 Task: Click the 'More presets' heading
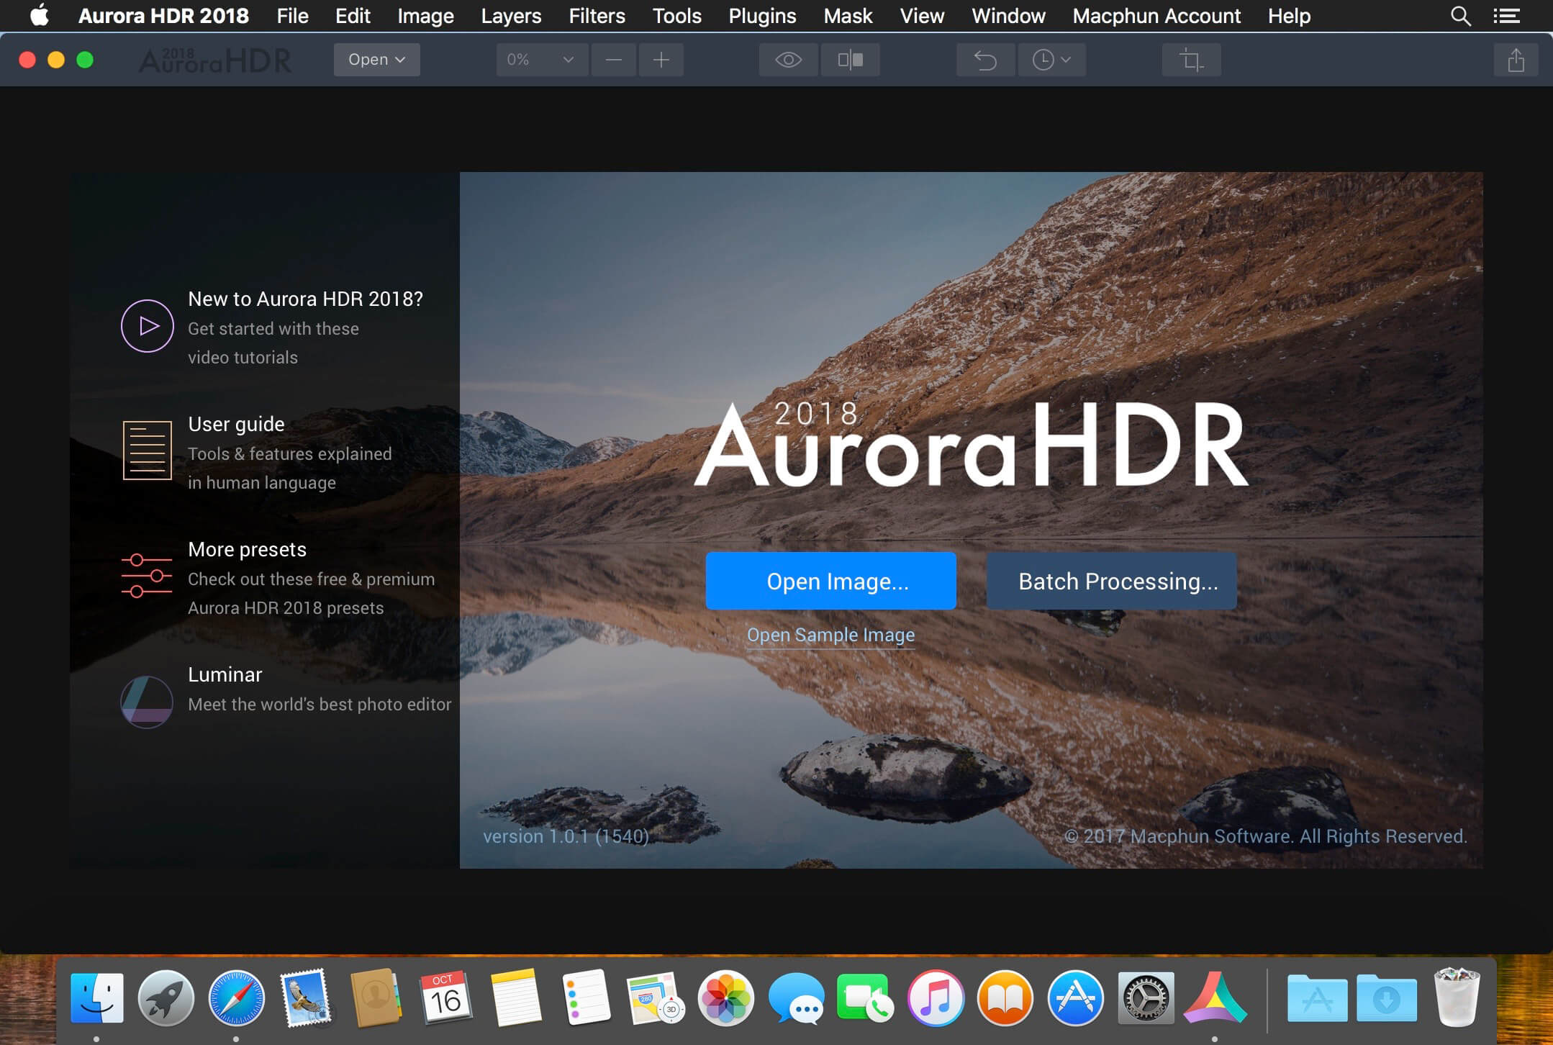(247, 549)
